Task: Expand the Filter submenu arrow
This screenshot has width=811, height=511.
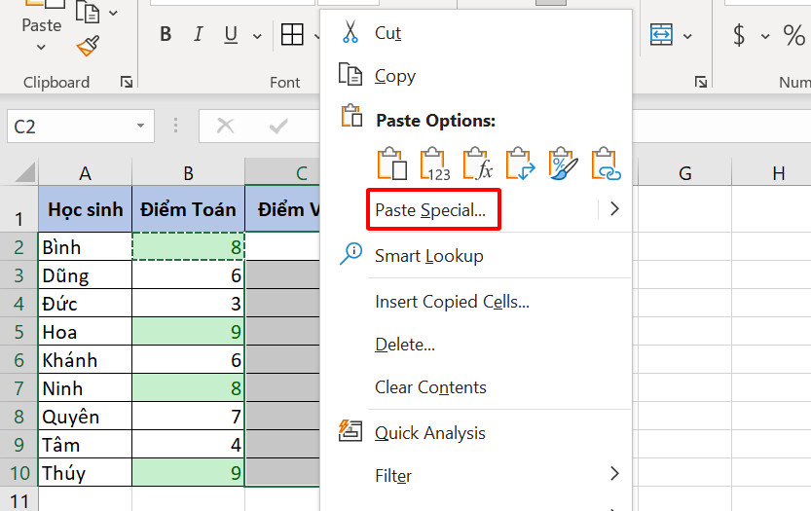Action: click(x=614, y=473)
